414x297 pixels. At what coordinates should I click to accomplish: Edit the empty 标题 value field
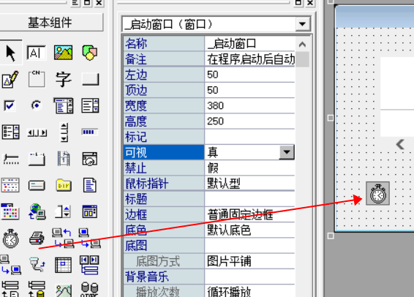pos(249,199)
